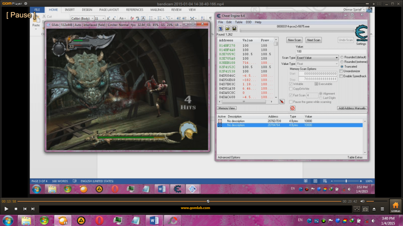
Task: Click the save floppy icon in Cheat Engine
Action: (x=234, y=29)
